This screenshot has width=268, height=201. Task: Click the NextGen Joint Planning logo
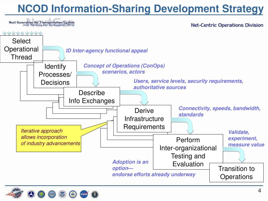[x=42, y=23]
